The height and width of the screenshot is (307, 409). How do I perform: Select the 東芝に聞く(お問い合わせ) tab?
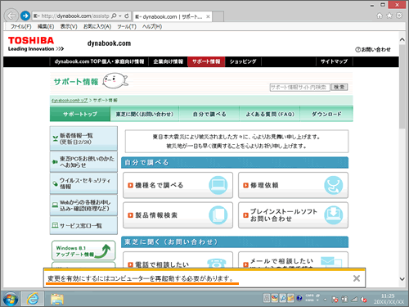pos(145,114)
